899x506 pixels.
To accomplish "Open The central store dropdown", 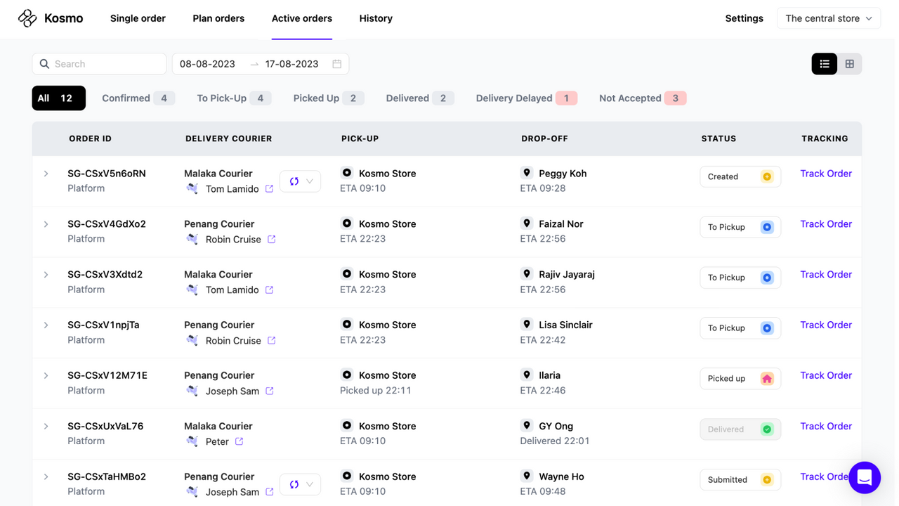I will click(x=829, y=18).
